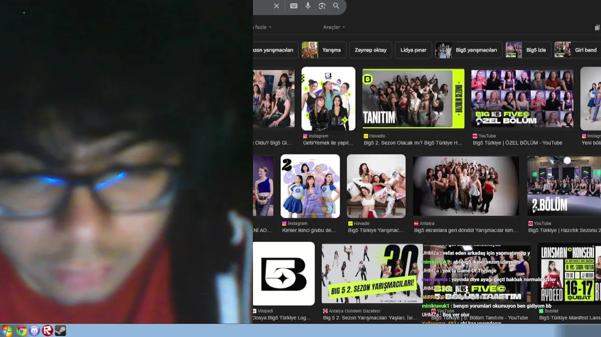
Task: Open the GetirYemek Instagram image thumbnail
Action: coord(328,98)
